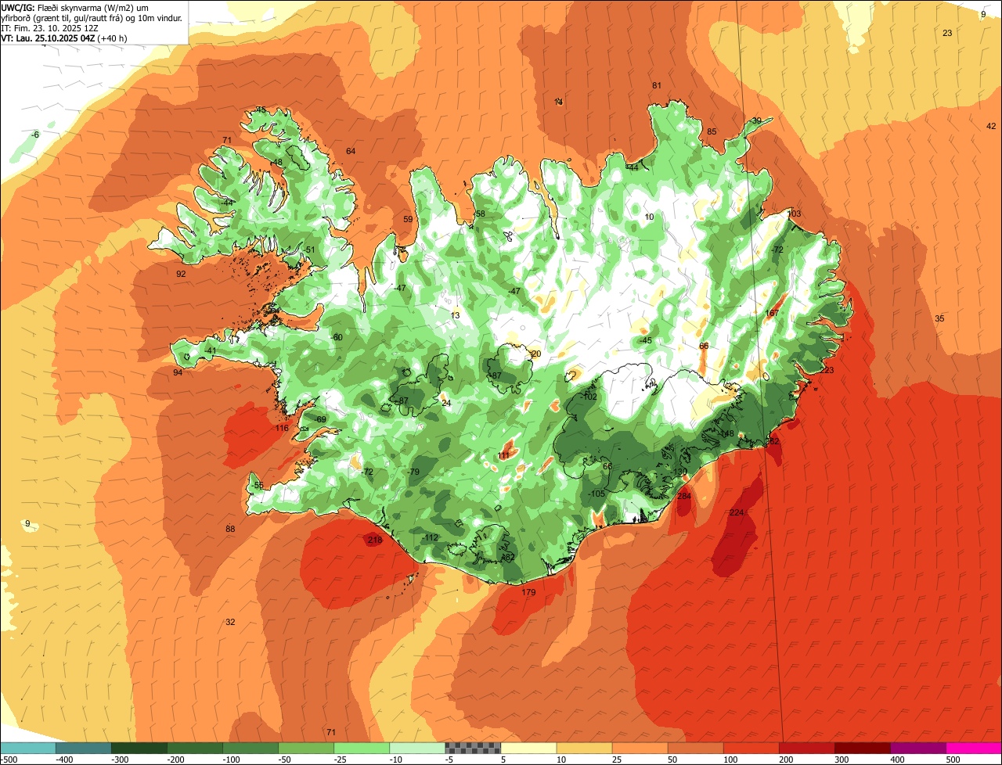
Task: Select the red legend swatch between 100 and 200
Action: point(751,748)
